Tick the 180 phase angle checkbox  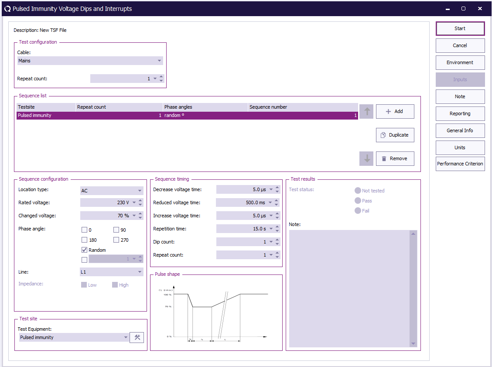point(85,240)
